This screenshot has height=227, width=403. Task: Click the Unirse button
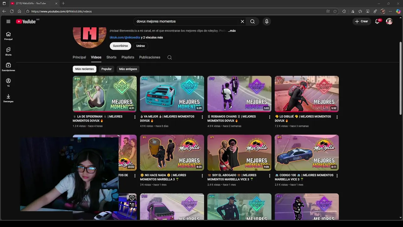pos(140,46)
